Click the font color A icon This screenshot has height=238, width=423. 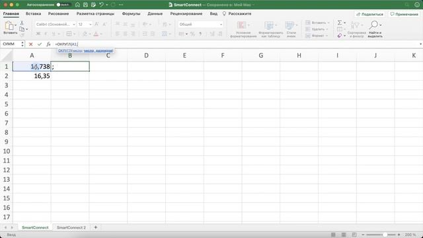coord(96,34)
